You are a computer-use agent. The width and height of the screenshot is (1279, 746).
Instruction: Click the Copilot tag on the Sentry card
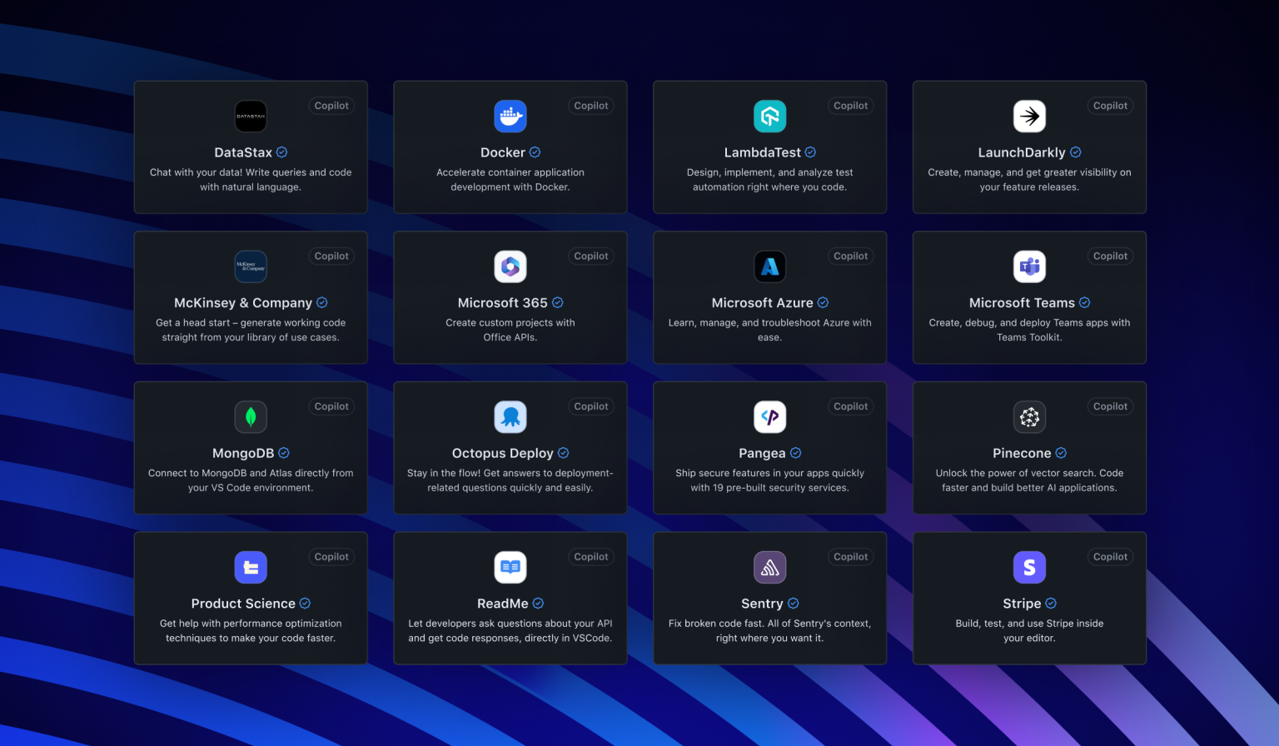tap(850, 556)
